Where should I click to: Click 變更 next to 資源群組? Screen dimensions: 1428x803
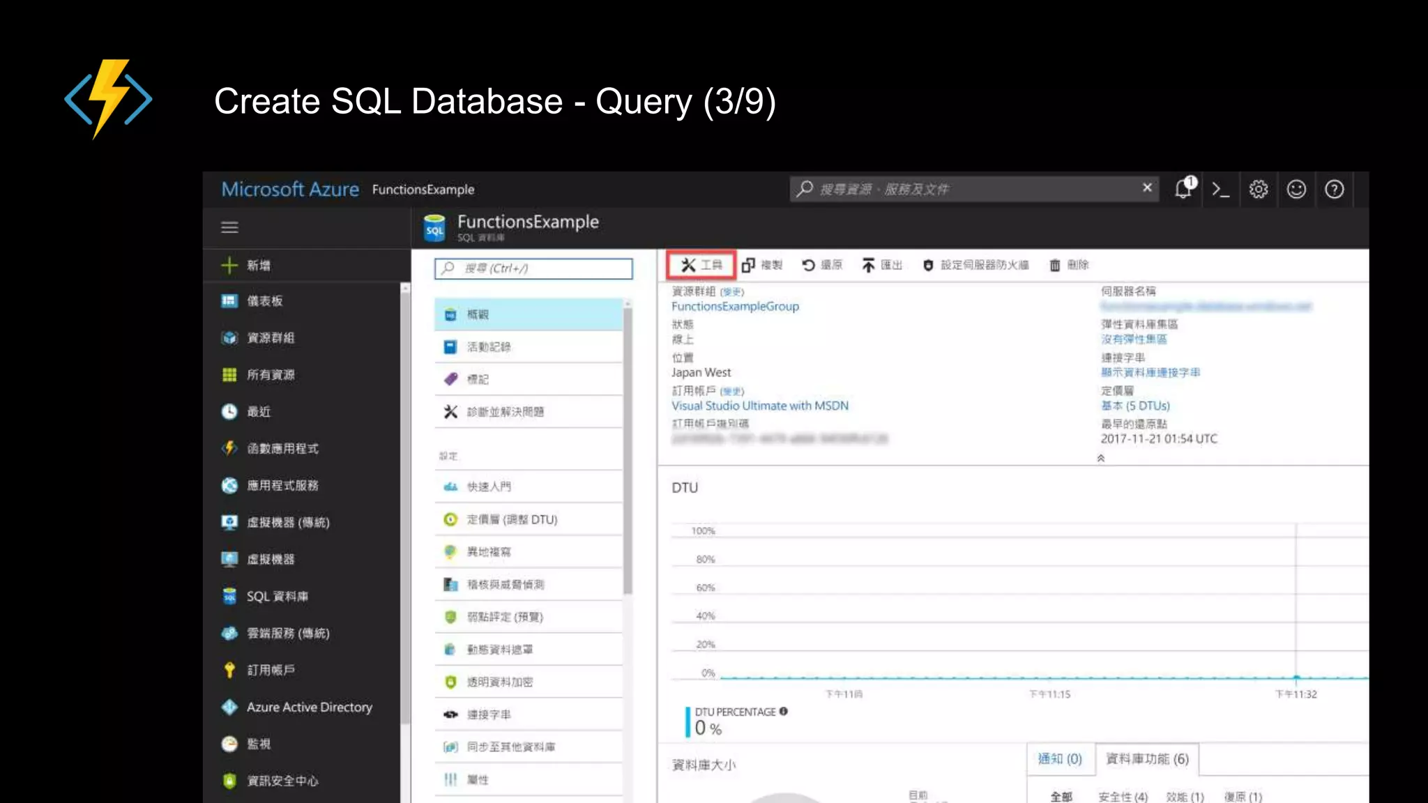732,292
